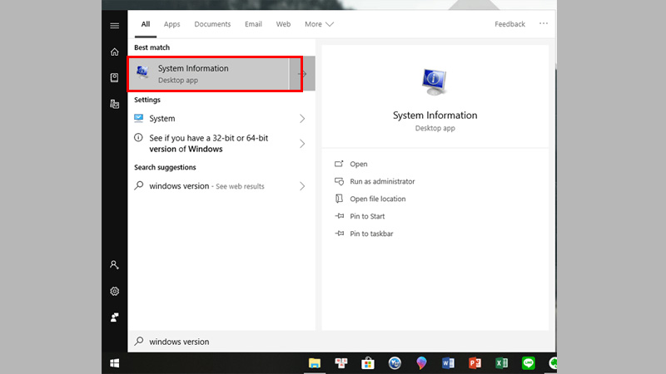Click the Home icon in sidebar
666x374 pixels.
(x=114, y=52)
